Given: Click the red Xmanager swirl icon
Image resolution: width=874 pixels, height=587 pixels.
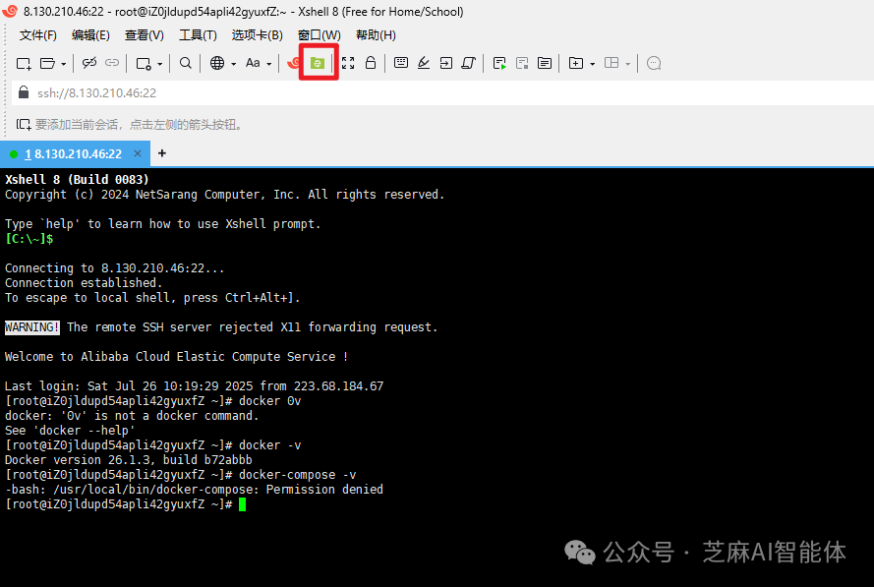Looking at the screenshot, I should [294, 63].
